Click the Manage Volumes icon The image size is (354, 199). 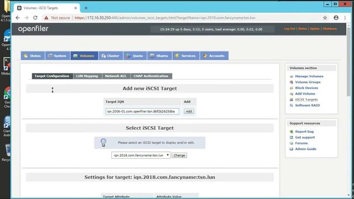pyautogui.click(x=291, y=76)
